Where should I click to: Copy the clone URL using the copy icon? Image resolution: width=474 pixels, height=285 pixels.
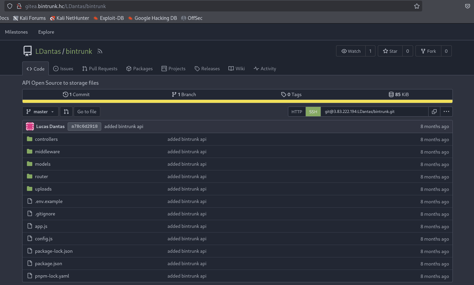point(434,111)
